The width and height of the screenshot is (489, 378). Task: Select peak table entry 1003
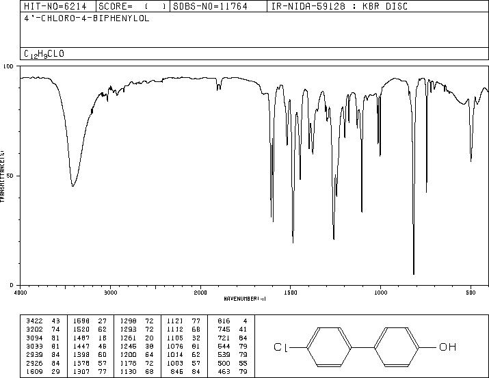click(175, 363)
